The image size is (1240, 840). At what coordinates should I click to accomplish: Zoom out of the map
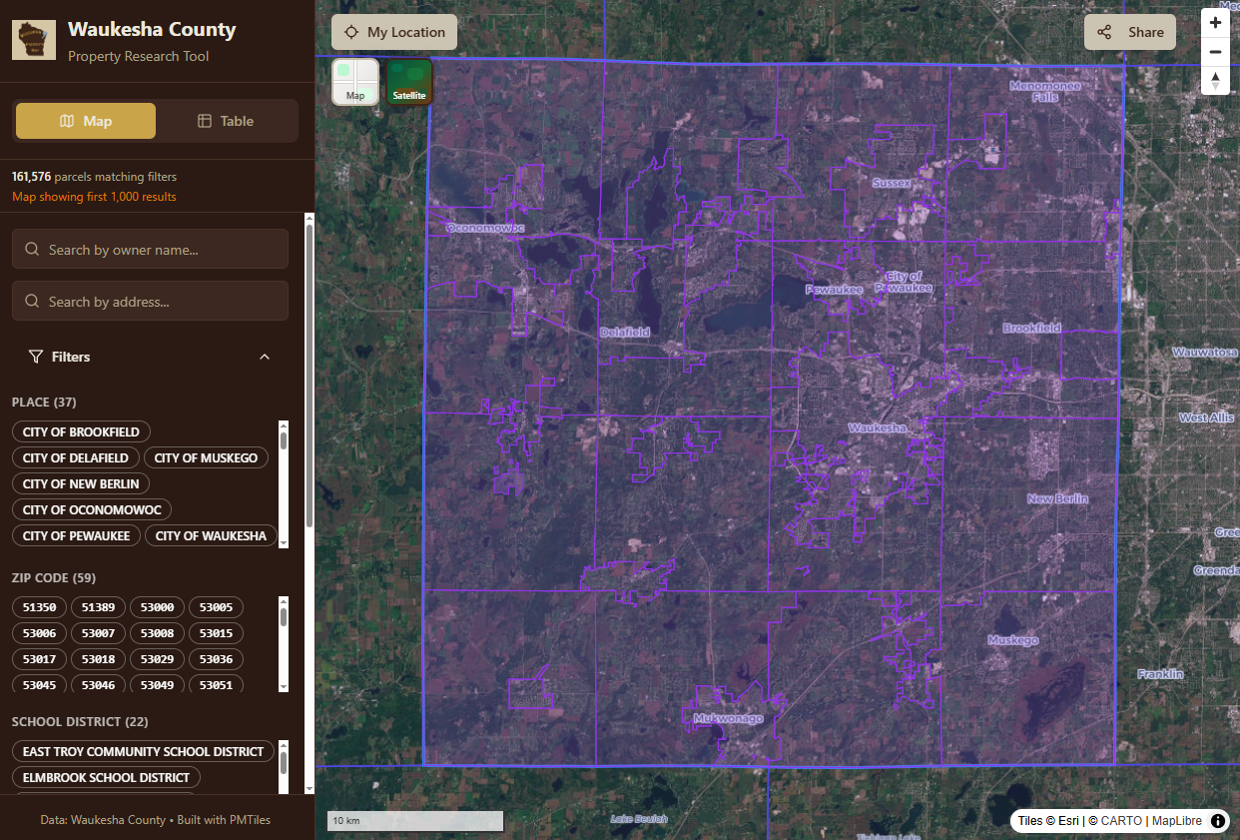point(1215,52)
